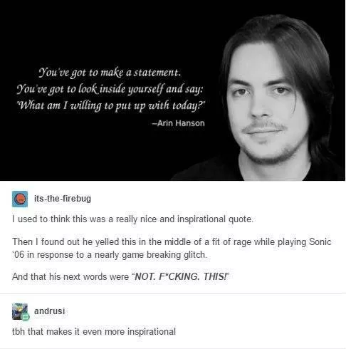Click the bold 'NOT. F*CKING. THIS!' text
Viewport: 346px width, 349px height.
tap(181, 276)
